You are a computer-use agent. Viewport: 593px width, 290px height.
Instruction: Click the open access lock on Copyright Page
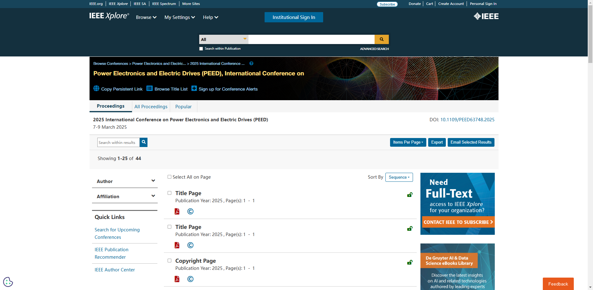click(x=410, y=262)
